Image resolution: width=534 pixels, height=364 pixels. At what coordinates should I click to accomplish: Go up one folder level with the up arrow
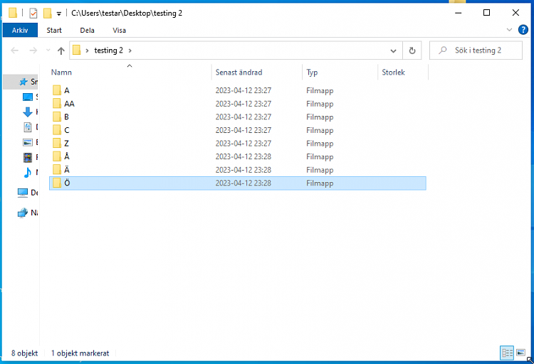[61, 50]
